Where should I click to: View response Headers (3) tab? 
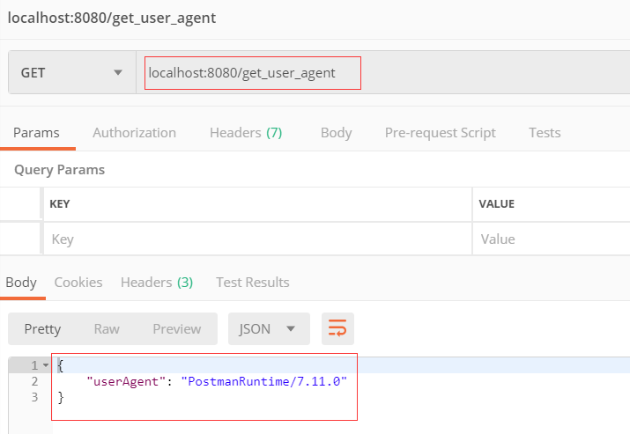tap(157, 283)
